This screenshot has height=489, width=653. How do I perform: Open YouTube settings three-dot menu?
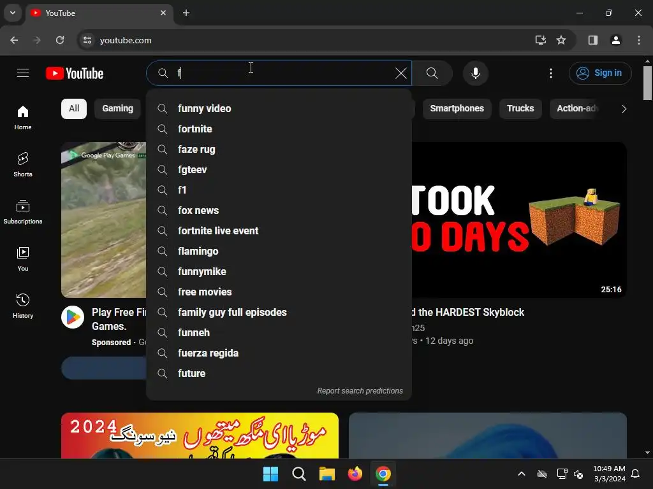click(x=550, y=73)
